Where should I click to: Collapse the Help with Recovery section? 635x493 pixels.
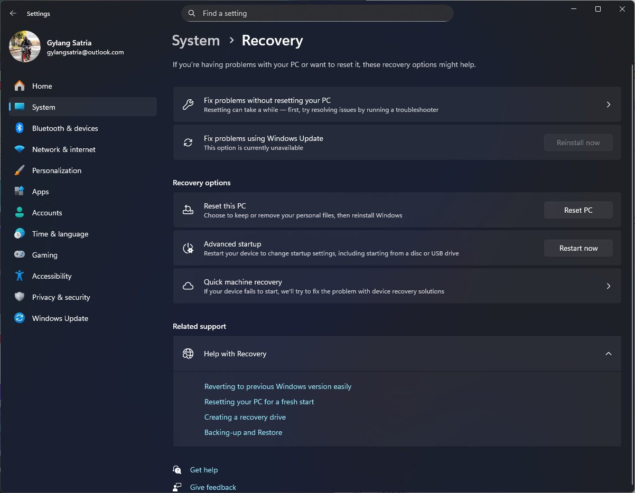pos(608,354)
